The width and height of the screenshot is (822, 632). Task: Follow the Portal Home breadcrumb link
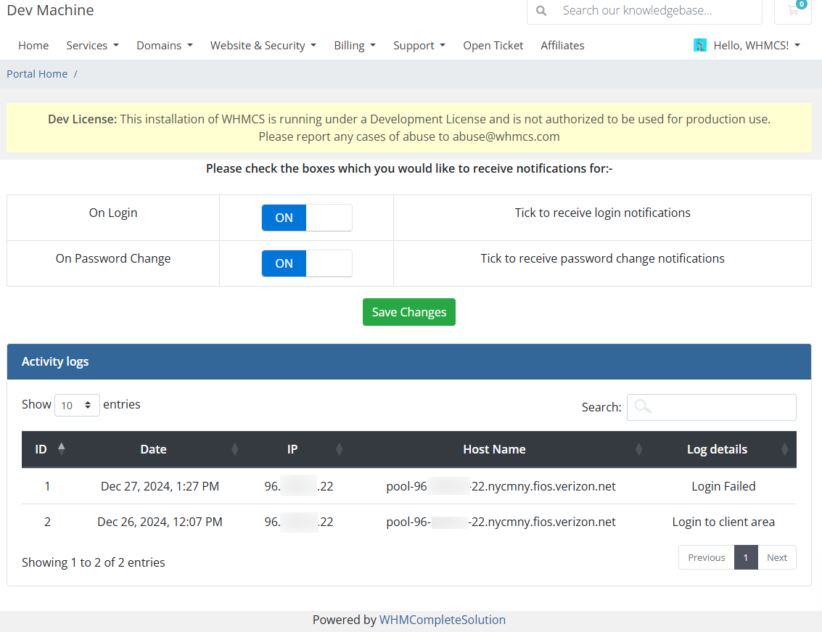click(37, 74)
